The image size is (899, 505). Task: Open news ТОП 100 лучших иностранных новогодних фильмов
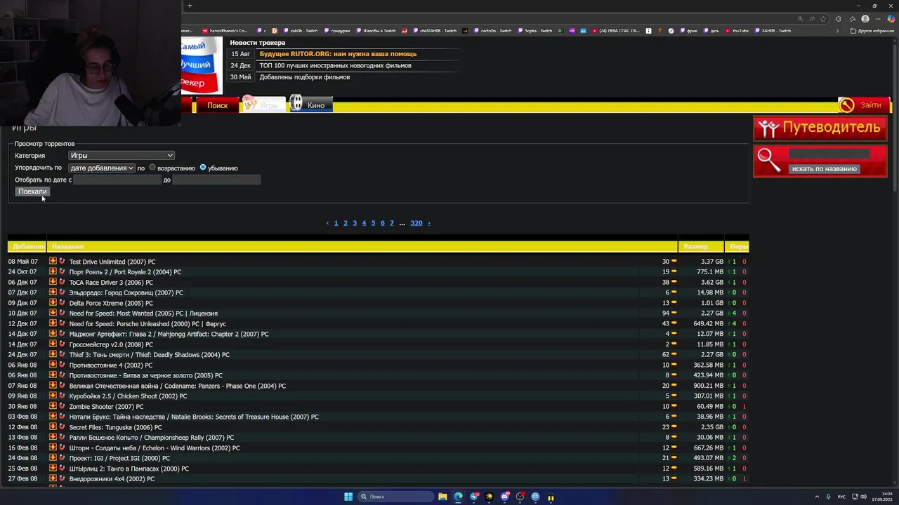click(x=335, y=65)
